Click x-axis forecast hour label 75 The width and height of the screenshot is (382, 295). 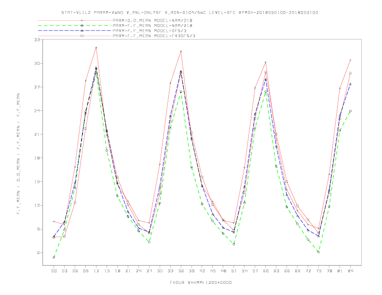click(319, 271)
